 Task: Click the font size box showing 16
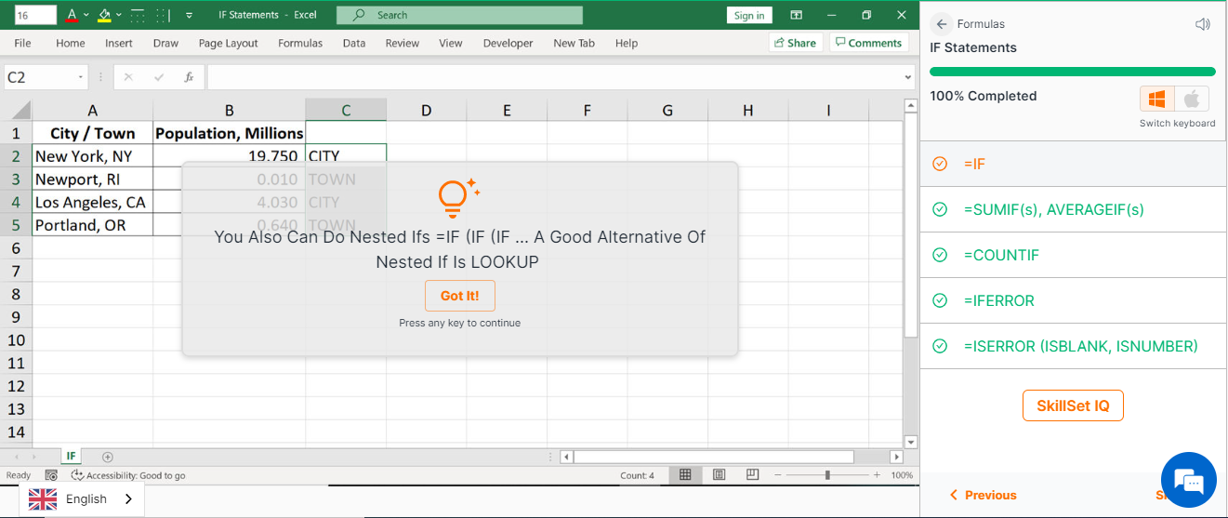pyautogui.click(x=35, y=15)
